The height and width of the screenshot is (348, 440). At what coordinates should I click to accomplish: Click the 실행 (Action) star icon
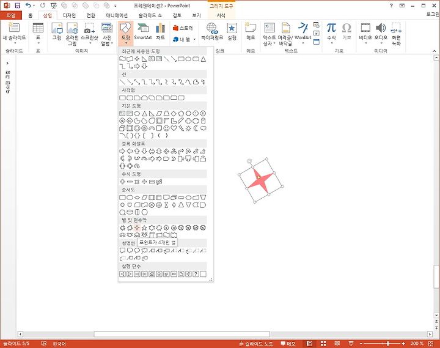232,31
